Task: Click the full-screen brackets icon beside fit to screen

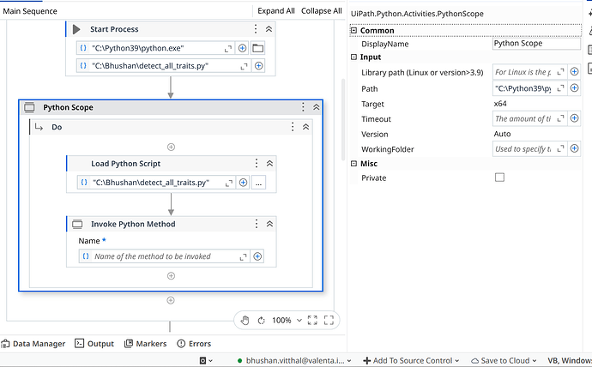Action: (329, 320)
